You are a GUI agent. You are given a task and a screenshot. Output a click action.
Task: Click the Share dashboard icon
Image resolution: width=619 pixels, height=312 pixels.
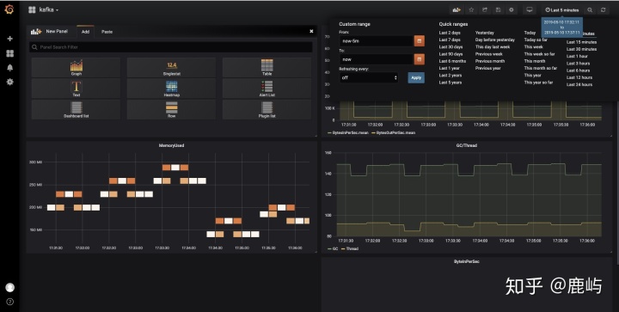485,9
